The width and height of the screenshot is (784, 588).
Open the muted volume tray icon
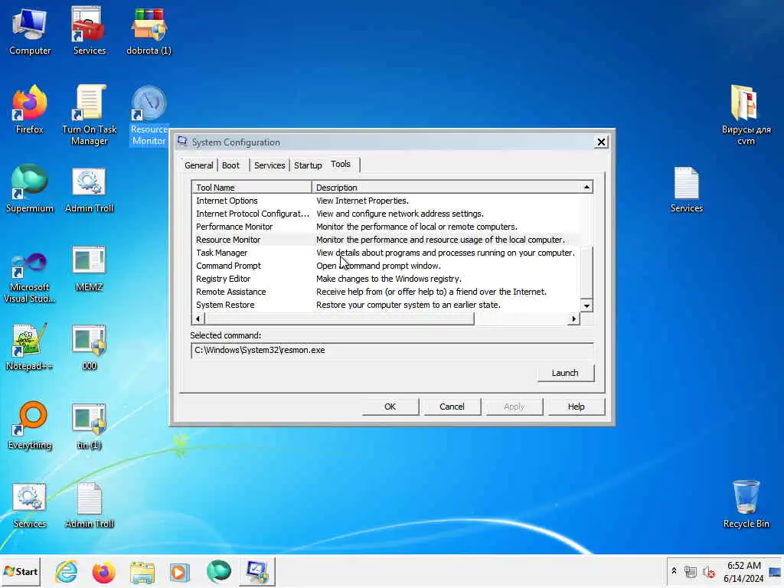tap(708, 571)
